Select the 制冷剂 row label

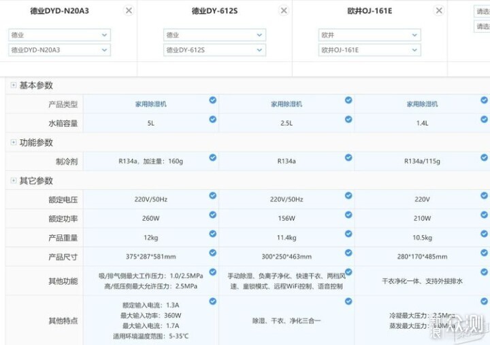tap(67, 162)
